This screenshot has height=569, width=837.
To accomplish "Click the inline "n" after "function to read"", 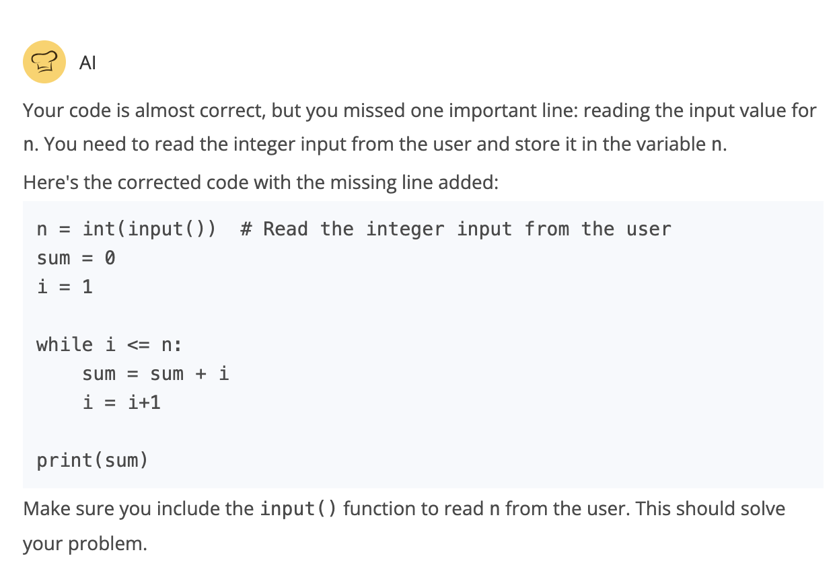I will pyautogui.click(x=495, y=509).
